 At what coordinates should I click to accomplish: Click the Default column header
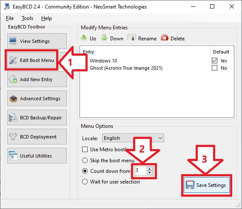221,52
